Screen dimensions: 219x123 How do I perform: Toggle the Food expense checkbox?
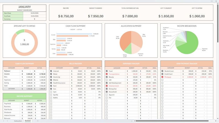coord(107,71)
